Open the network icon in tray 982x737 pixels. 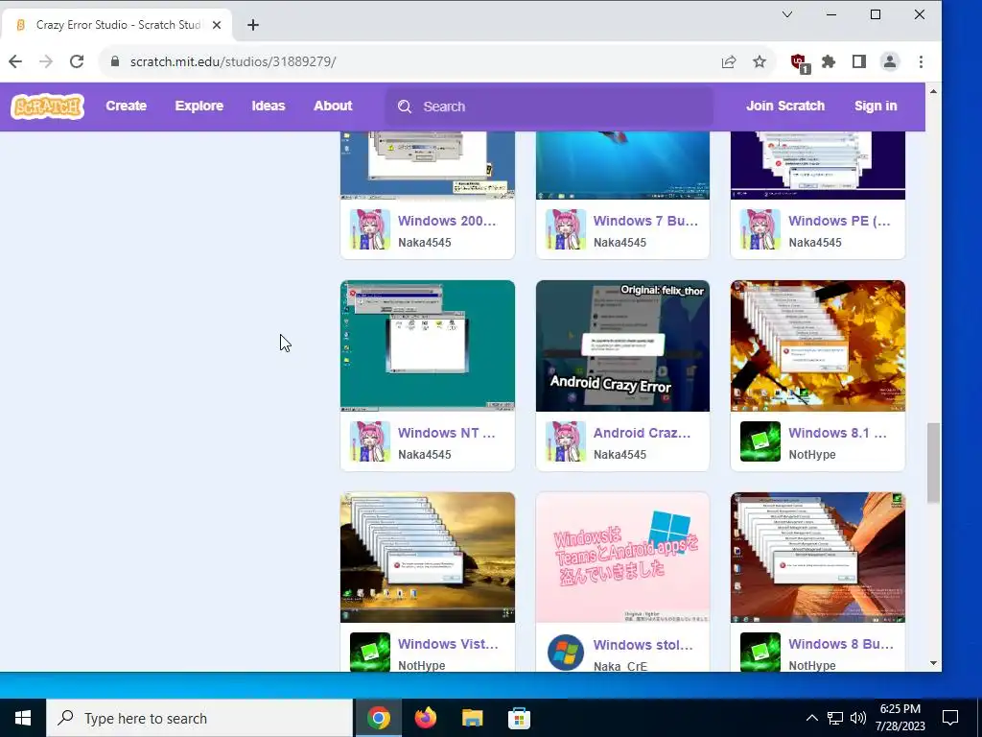coord(835,718)
